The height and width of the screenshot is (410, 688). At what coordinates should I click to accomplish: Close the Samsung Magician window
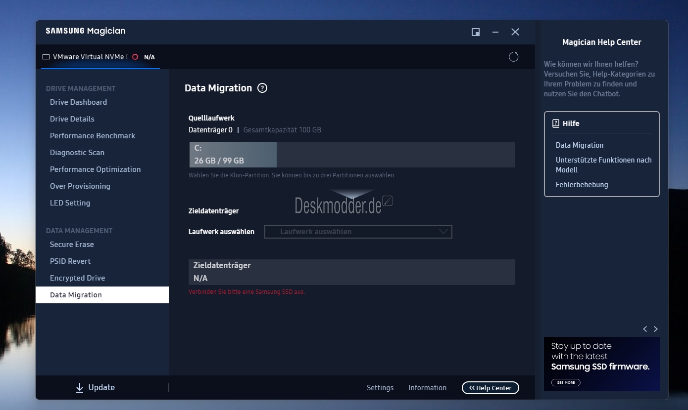tap(515, 32)
